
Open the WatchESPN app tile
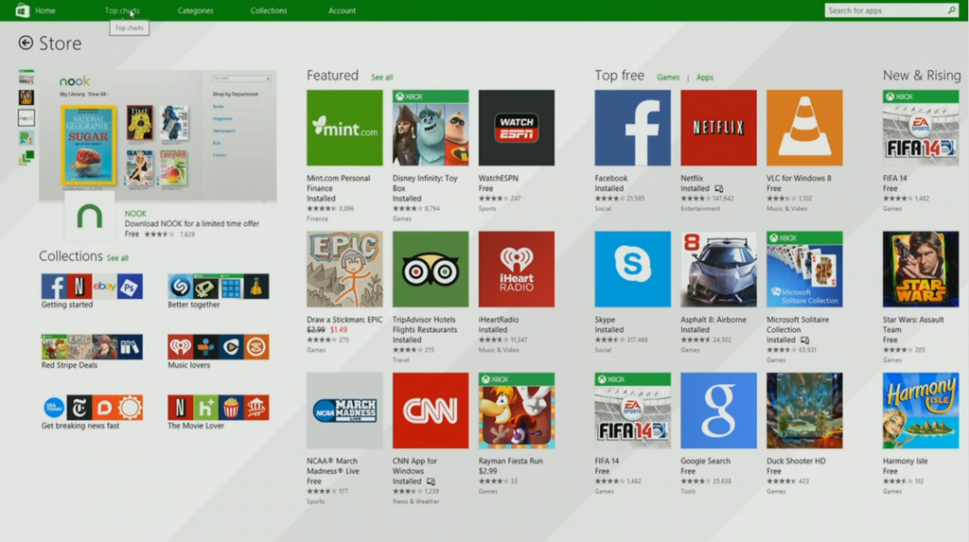[516, 128]
